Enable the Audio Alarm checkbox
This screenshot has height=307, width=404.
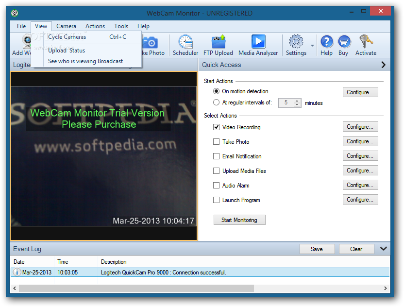217,186
